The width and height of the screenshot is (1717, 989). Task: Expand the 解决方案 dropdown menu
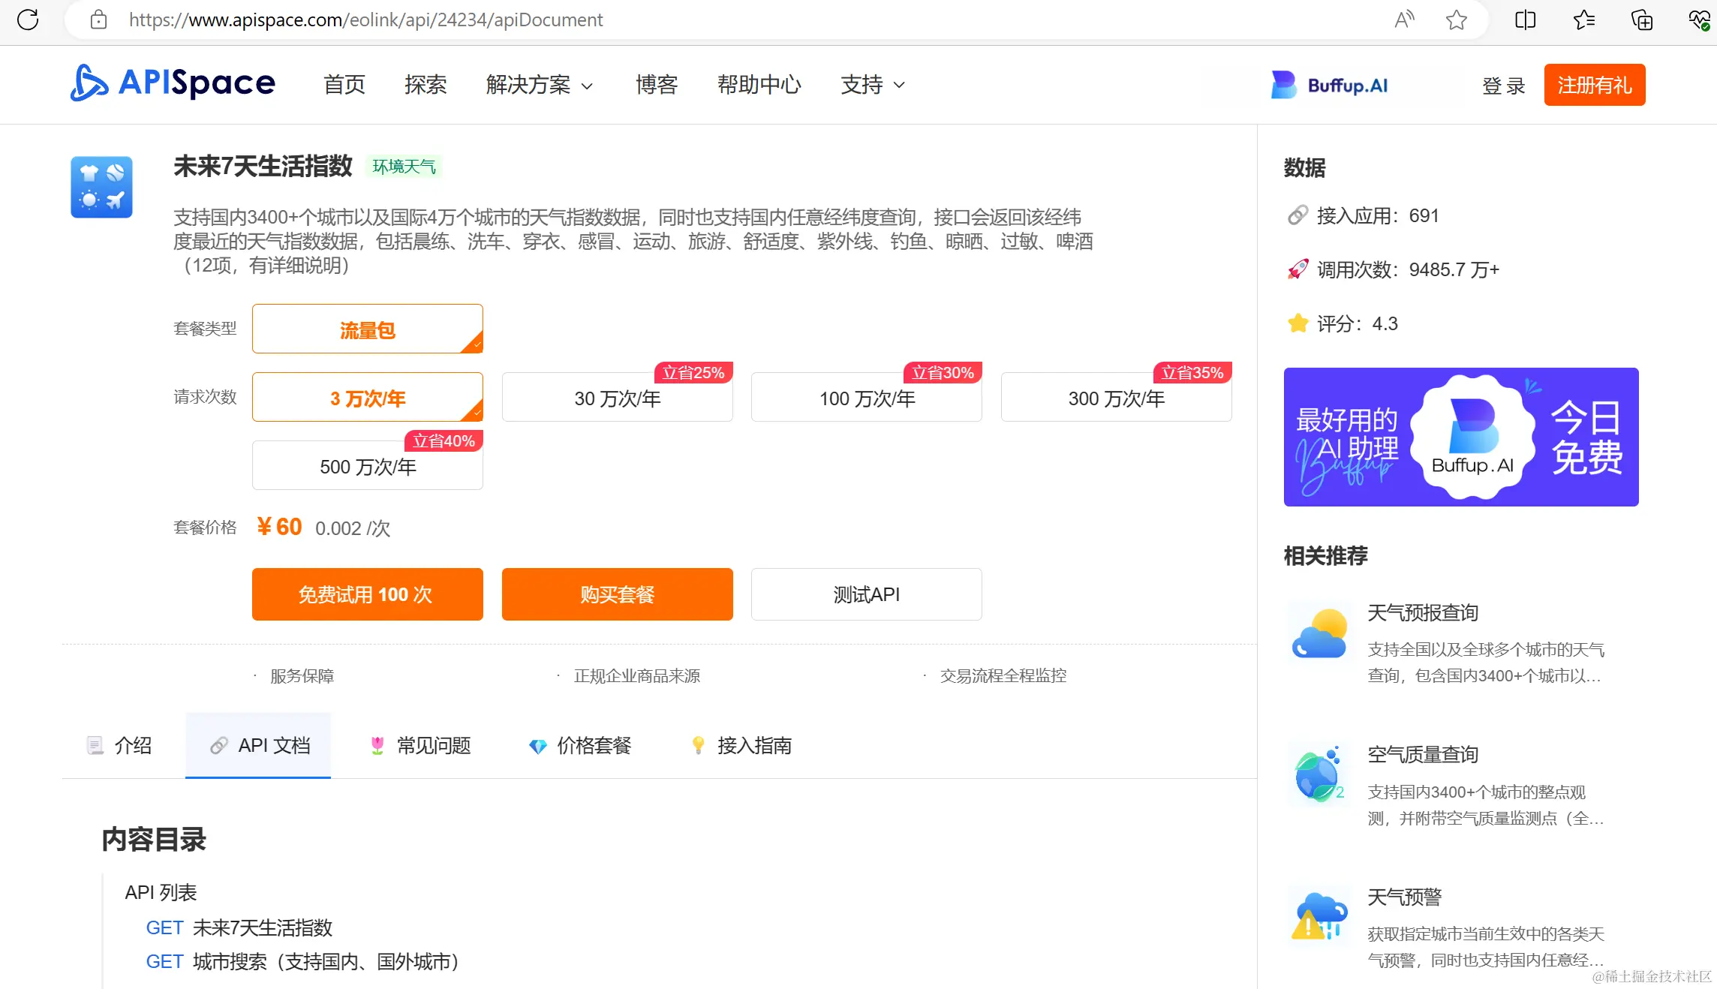coord(539,85)
